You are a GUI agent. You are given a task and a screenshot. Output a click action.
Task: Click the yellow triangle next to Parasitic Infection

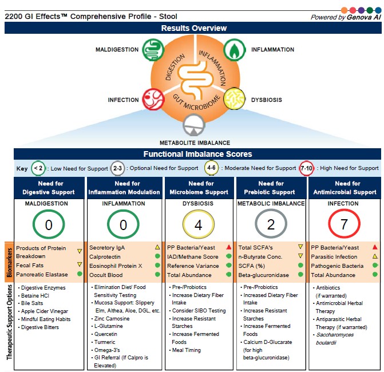tap(374, 256)
